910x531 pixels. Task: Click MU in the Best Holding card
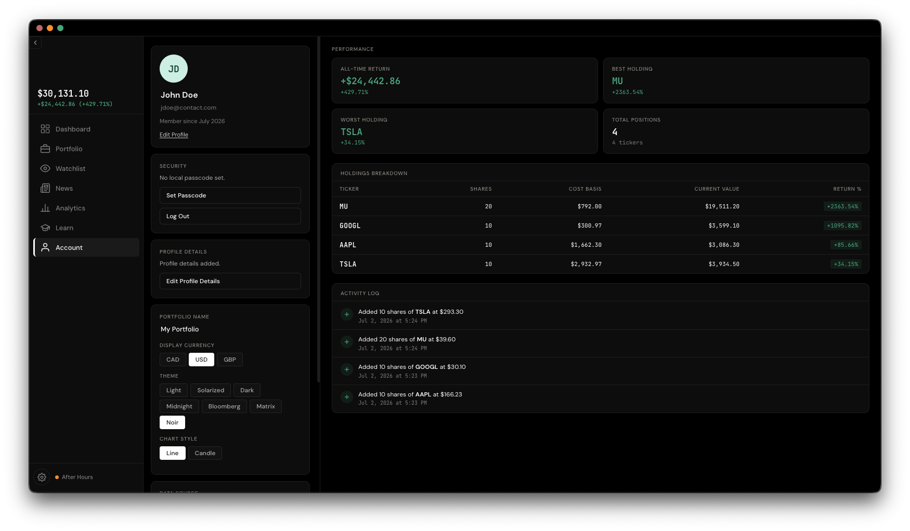(x=617, y=81)
